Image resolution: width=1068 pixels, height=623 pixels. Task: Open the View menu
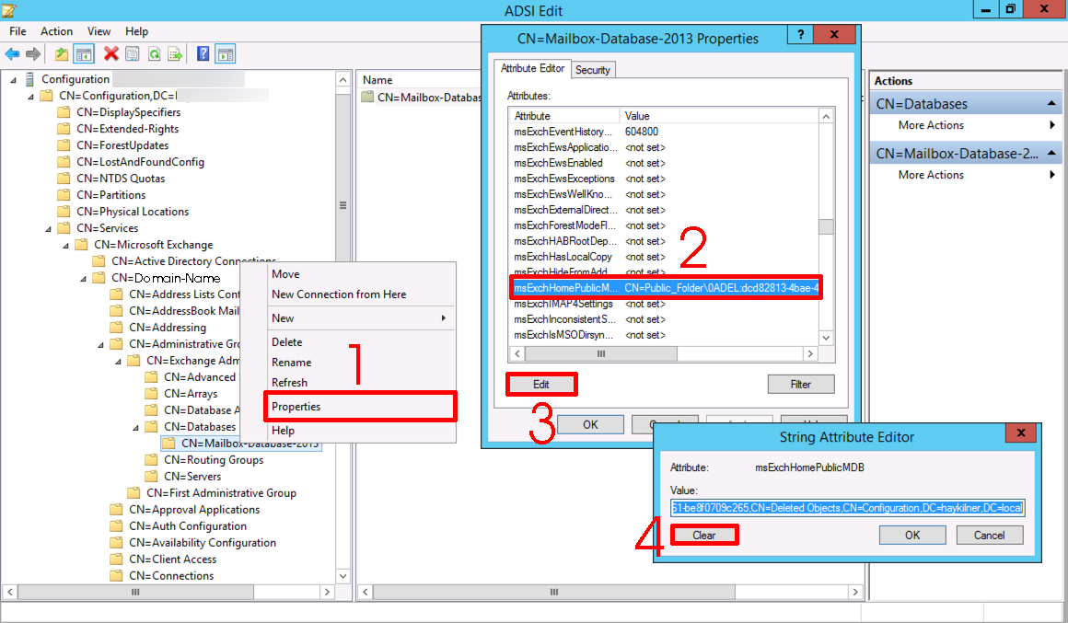pos(99,31)
